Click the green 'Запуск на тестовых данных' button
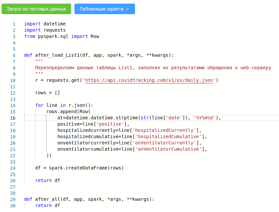The width and height of the screenshot is (279, 212). (36, 9)
